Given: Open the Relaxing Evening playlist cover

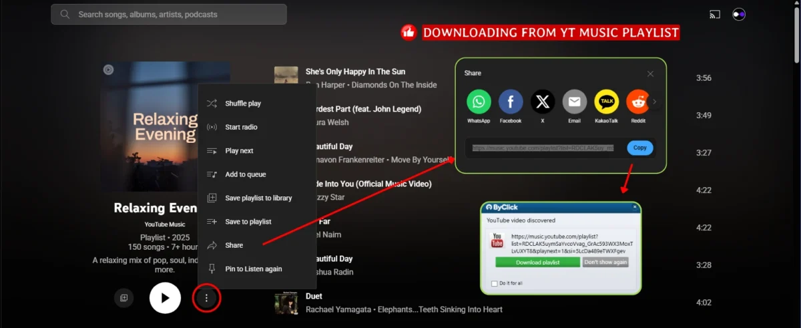Looking at the screenshot, I should tap(165, 127).
